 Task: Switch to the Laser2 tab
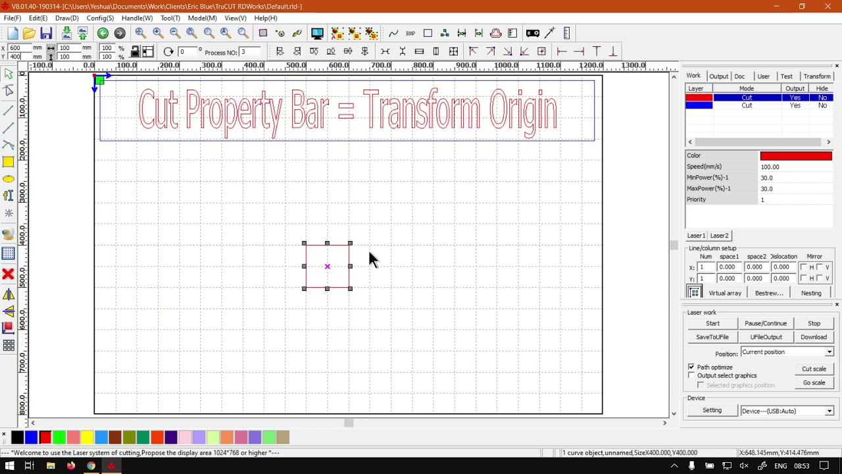719,236
